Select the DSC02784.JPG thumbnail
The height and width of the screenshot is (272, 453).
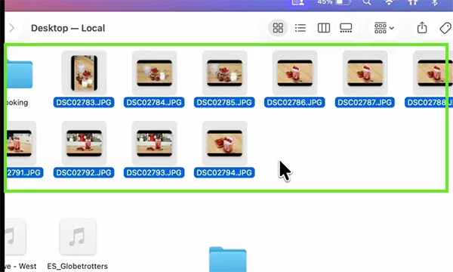click(154, 73)
